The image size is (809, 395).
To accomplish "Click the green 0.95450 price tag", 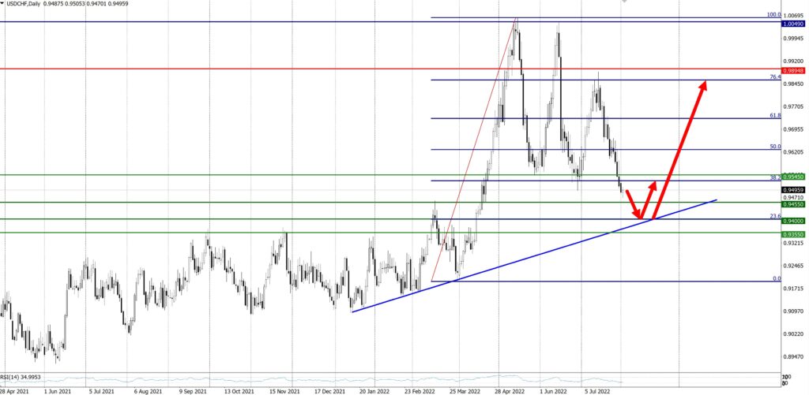I will tap(794, 177).
